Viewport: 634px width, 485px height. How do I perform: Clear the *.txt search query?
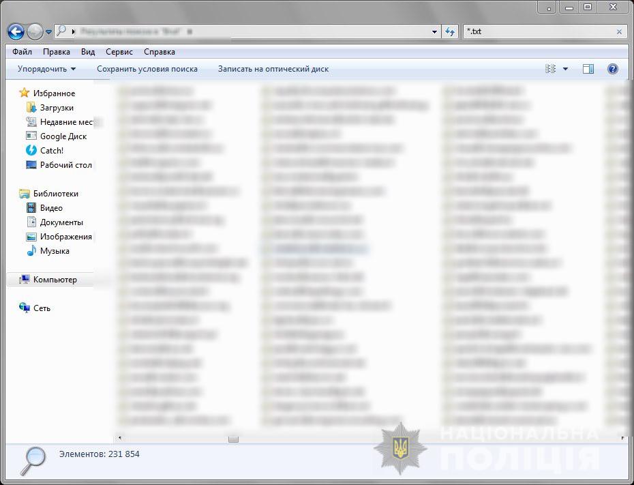coord(619,31)
